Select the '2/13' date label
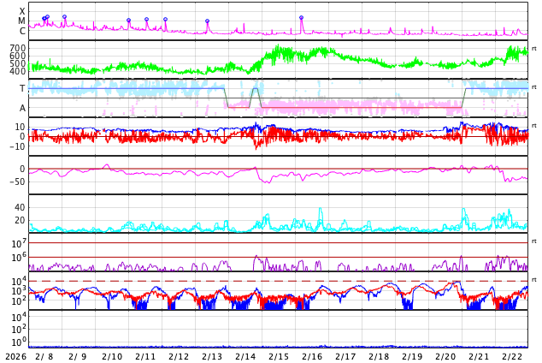Viewport: 542px width, 363px height. point(212,357)
